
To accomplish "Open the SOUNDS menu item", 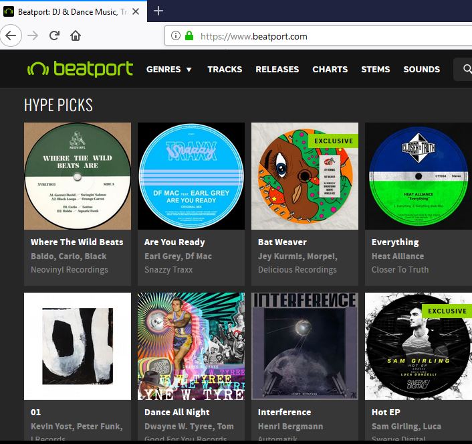I will pos(421,70).
